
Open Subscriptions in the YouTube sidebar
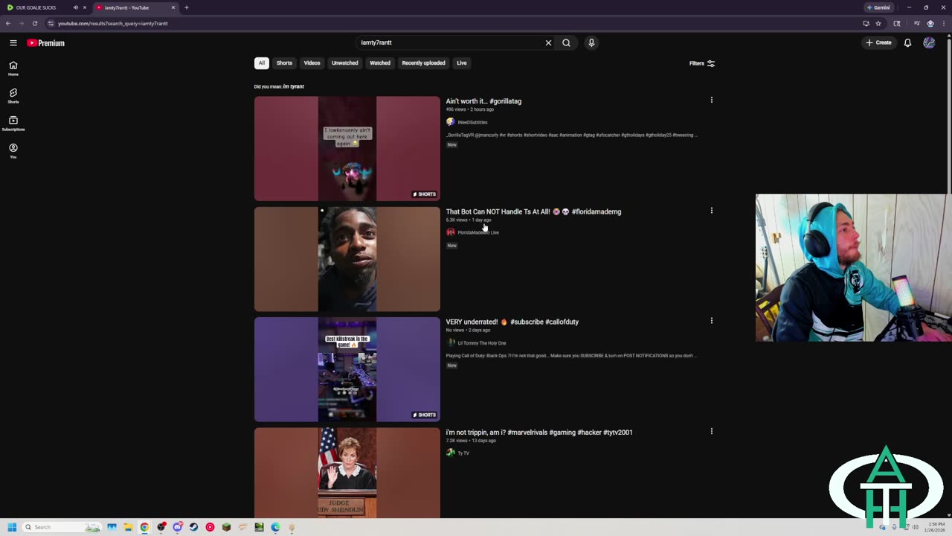point(13,124)
